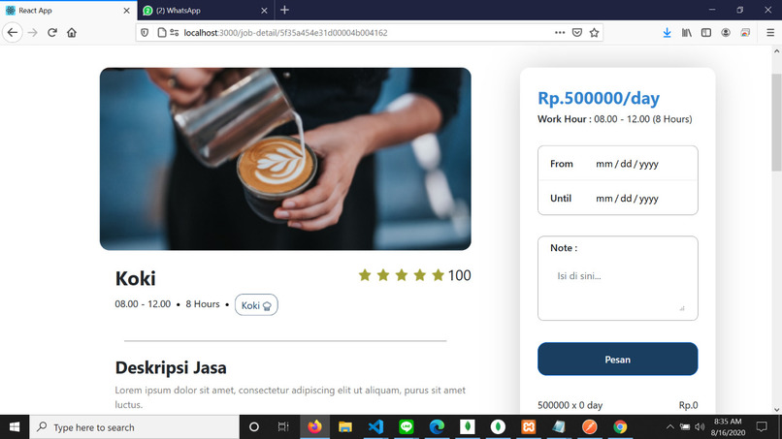
Task: Click the Koki category tag
Action: (256, 305)
